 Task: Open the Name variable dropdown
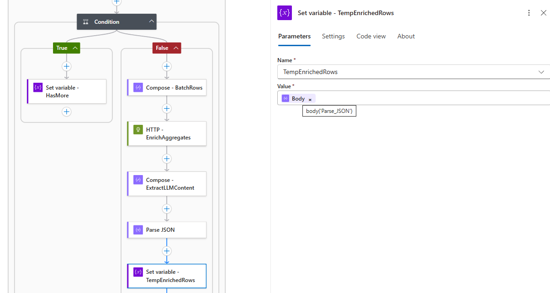point(541,72)
